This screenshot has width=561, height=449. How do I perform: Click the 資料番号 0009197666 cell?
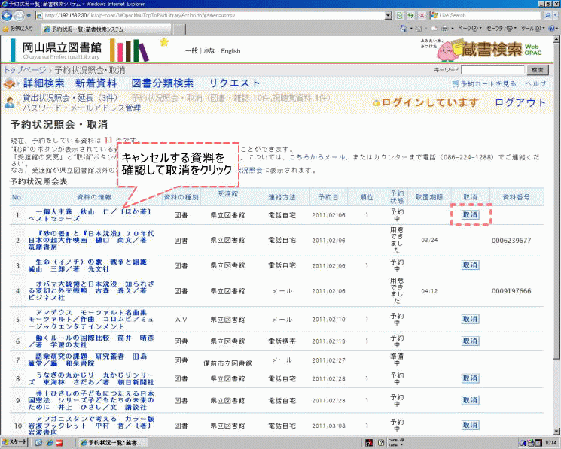(x=511, y=291)
